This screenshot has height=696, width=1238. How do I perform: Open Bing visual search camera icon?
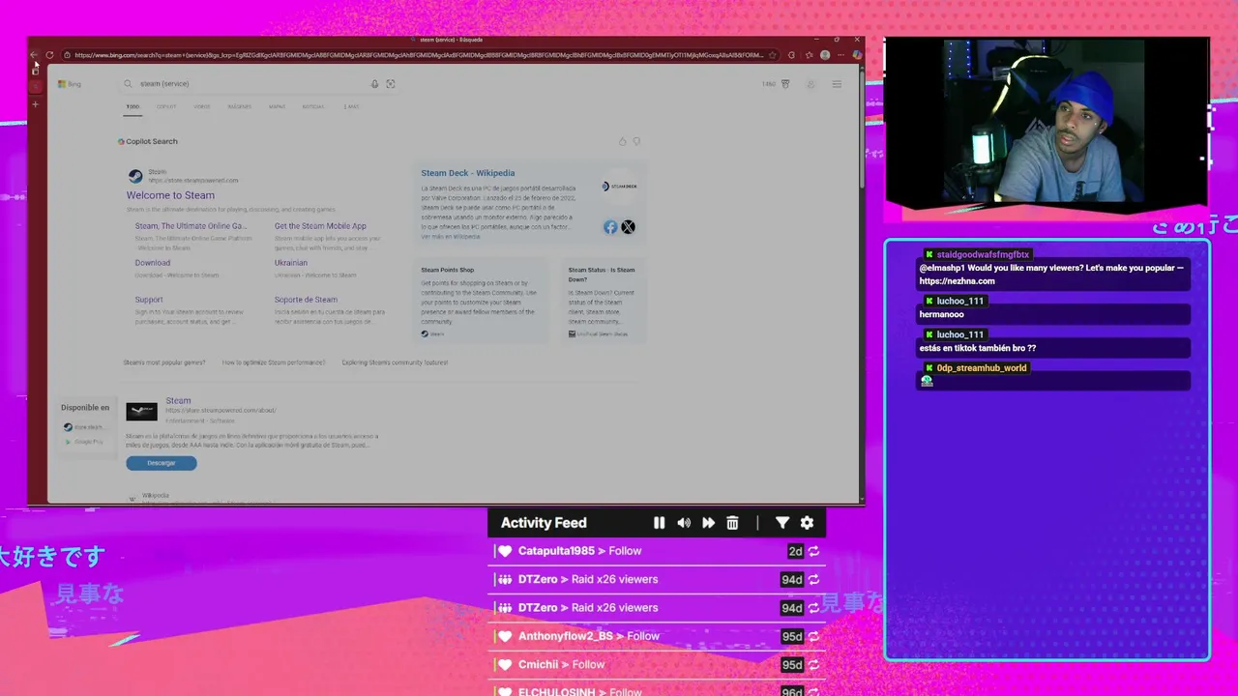point(391,84)
